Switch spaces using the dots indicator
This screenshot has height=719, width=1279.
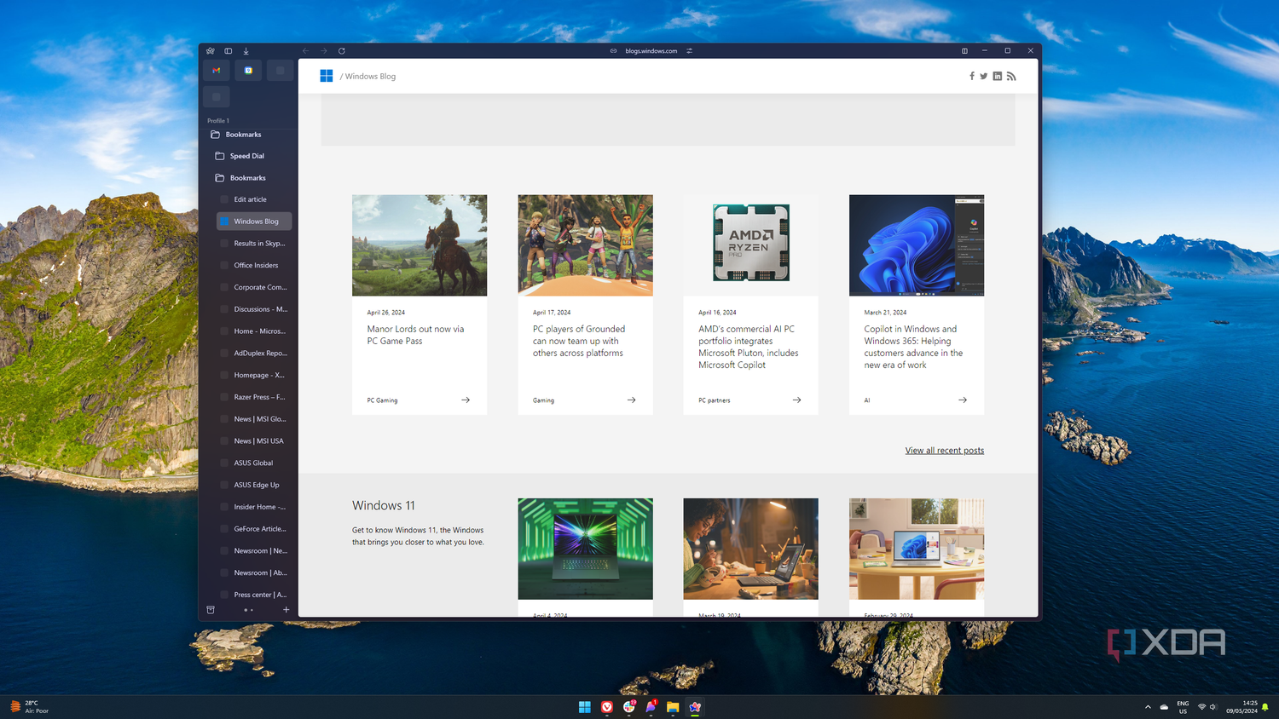point(248,610)
